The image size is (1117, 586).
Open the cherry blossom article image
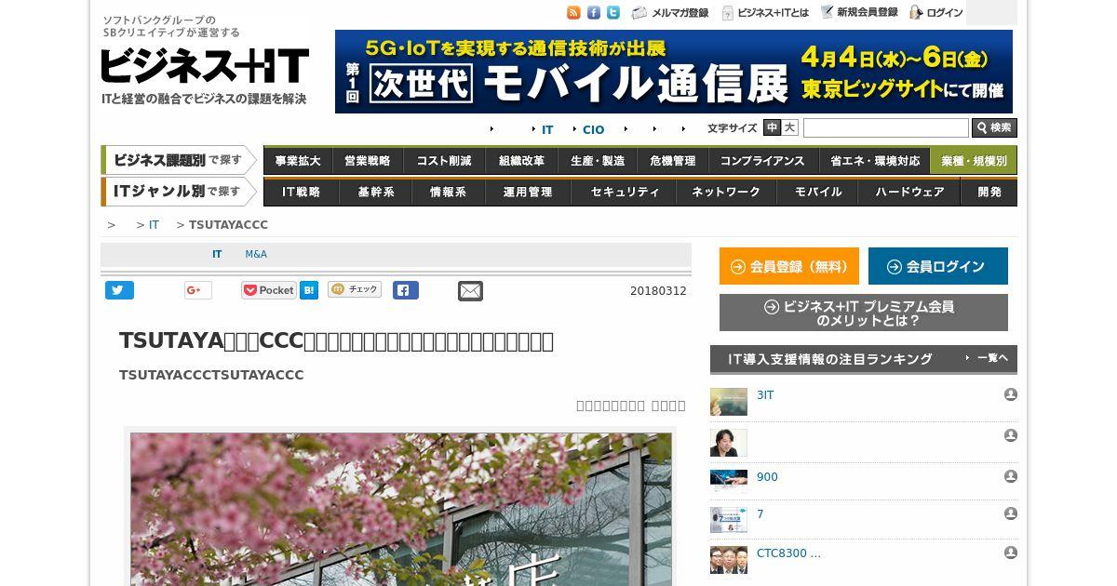click(x=400, y=509)
